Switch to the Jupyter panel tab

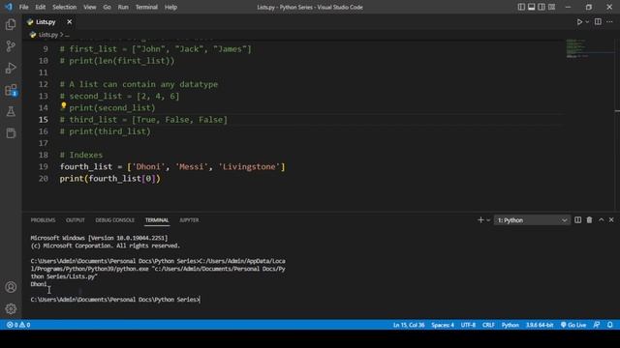(x=189, y=220)
